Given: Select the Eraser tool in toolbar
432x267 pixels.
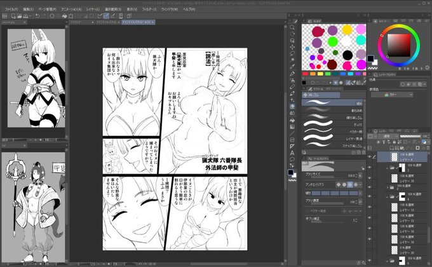Looking at the screenshot, I should pyautogui.click(x=292, y=106).
